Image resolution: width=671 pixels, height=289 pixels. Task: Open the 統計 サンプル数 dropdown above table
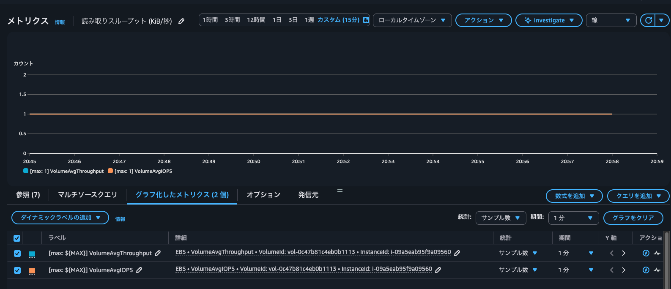pyautogui.click(x=501, y=218)
